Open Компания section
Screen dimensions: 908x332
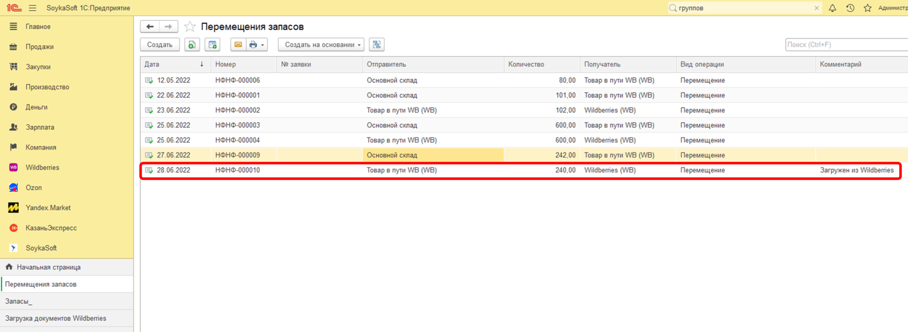click(x=41, y=147)
